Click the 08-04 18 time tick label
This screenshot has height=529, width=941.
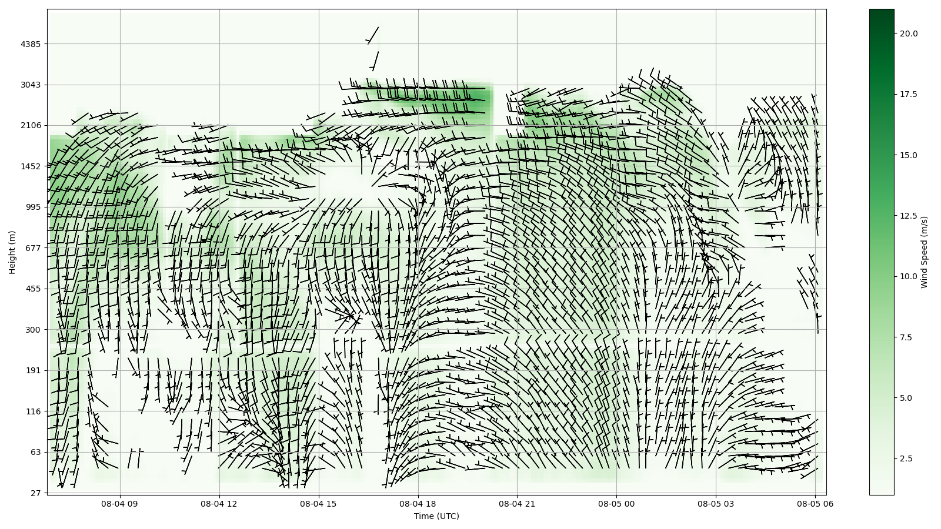pos(418,503)
